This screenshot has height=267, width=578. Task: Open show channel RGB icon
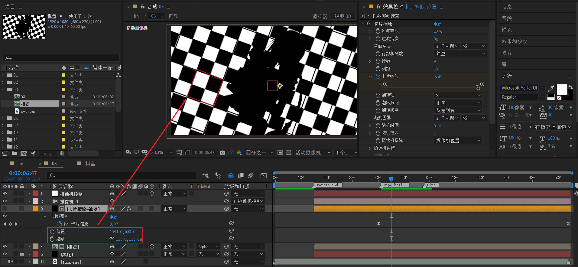239,152
